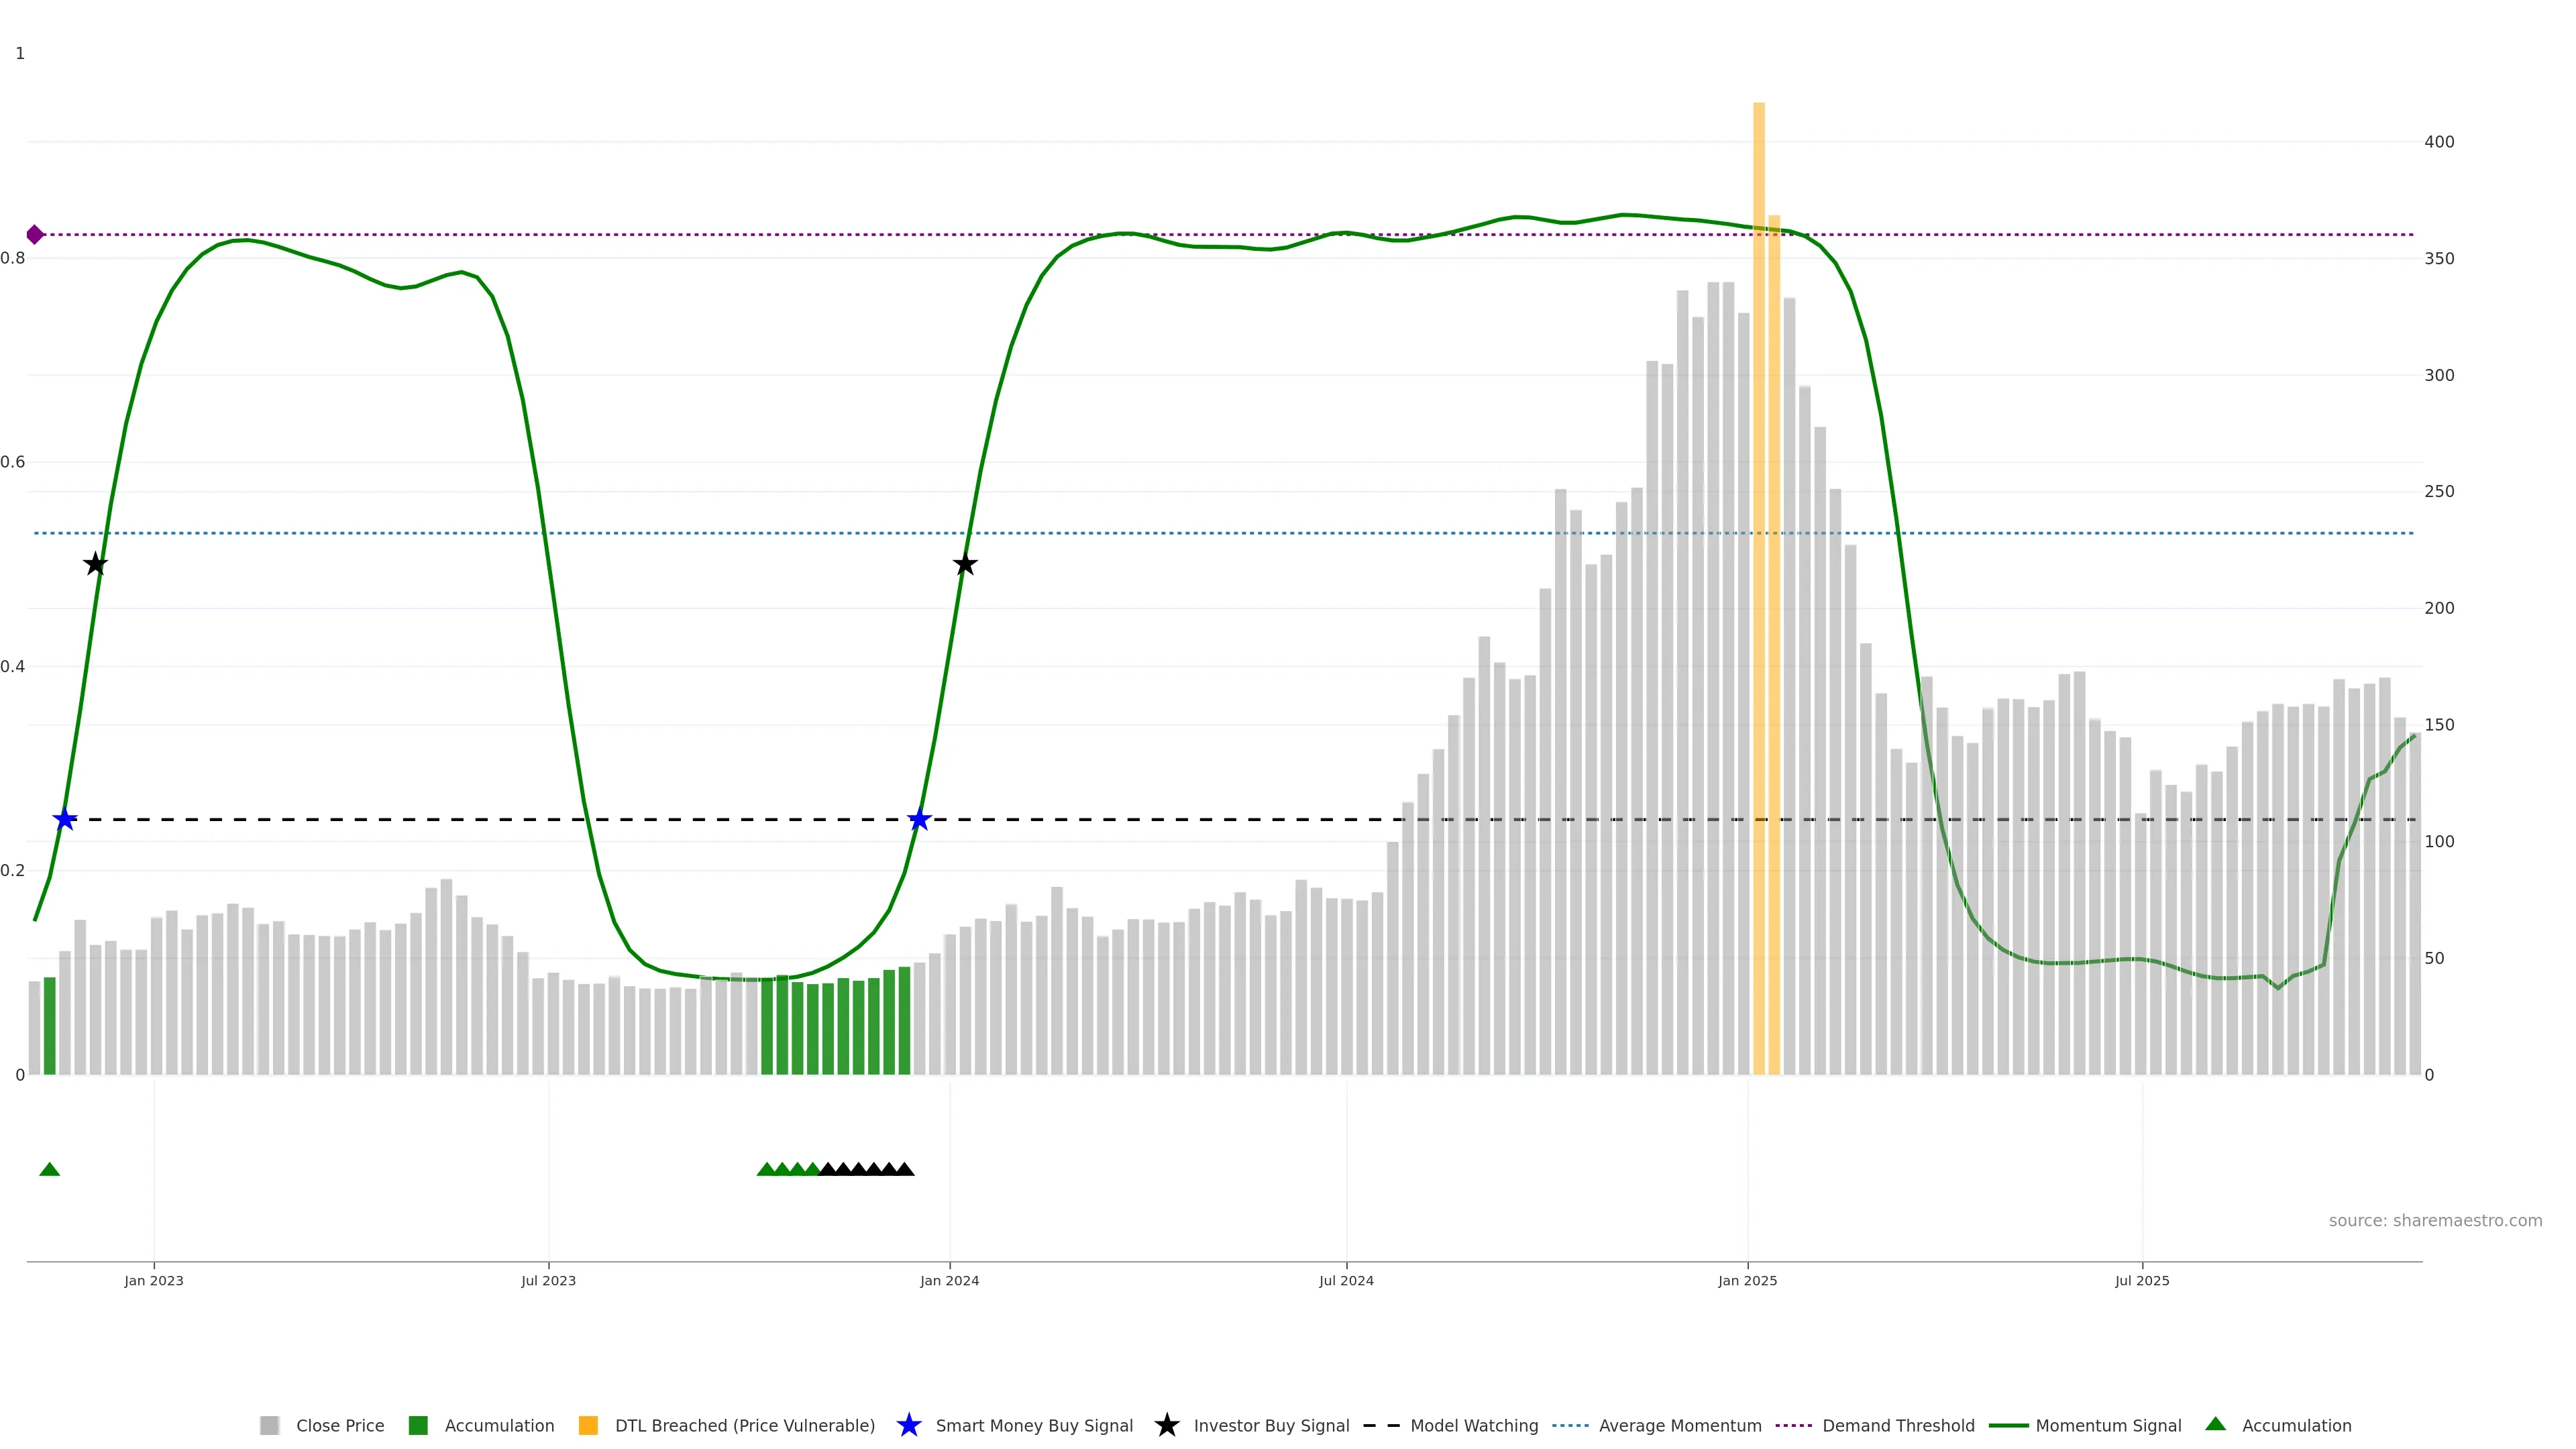This screenshot has height=1449, width=2576.
Task: Click the lone green triangle at bottom left
Action: (x=49, y=1170)
